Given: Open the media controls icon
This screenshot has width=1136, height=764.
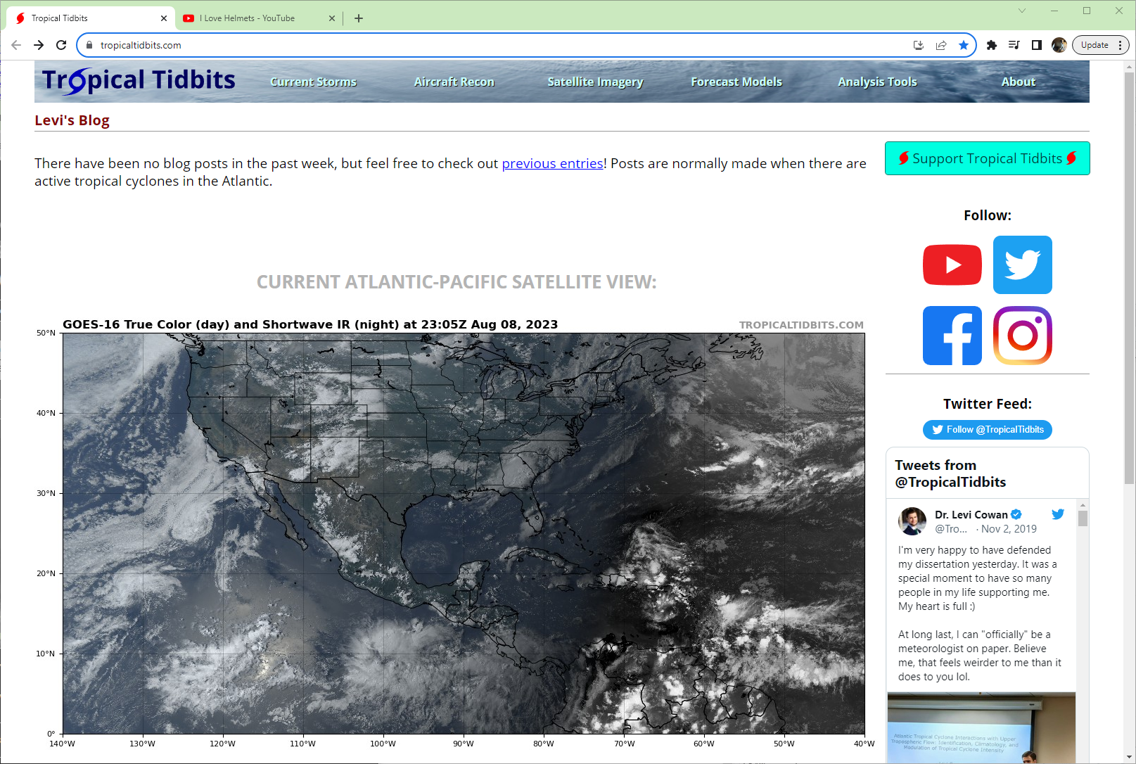Looking at the screenshot, I should 1014,45.
